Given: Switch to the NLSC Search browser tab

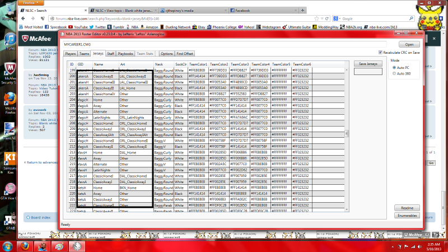Looking at the screenshot, I should (53, 10).
